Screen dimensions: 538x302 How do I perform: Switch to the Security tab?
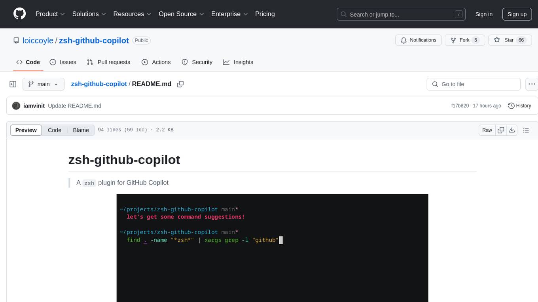(197, 62)
